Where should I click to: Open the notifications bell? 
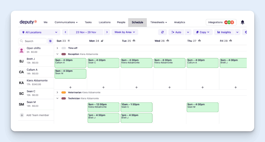coord(242,22)
